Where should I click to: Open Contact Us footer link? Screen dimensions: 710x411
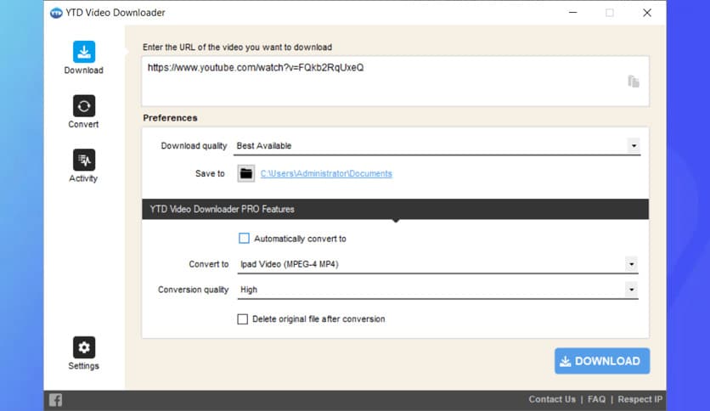click(552, 399)
